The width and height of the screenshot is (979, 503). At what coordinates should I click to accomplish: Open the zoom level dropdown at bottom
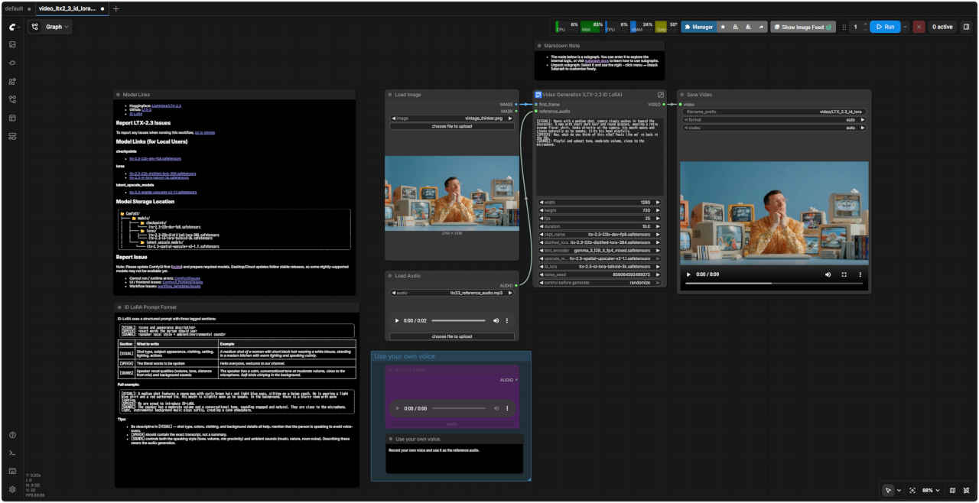point(929,490)
